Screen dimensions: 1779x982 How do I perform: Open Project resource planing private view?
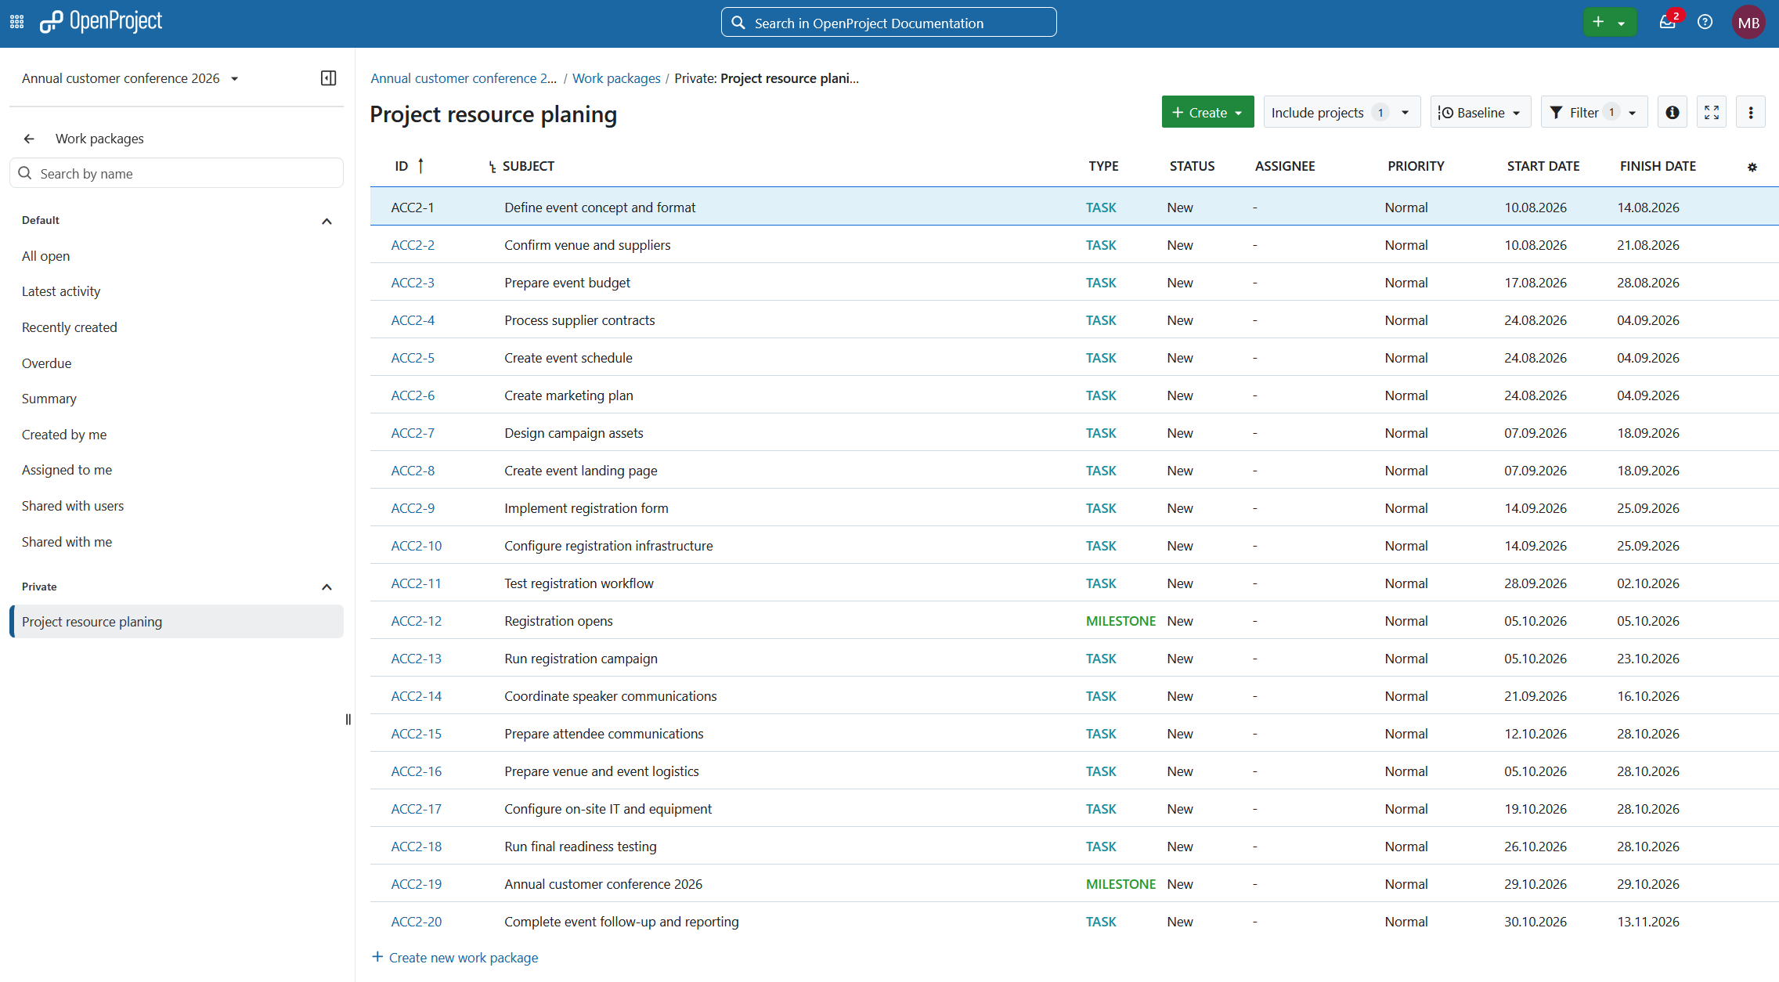point(176,622)
